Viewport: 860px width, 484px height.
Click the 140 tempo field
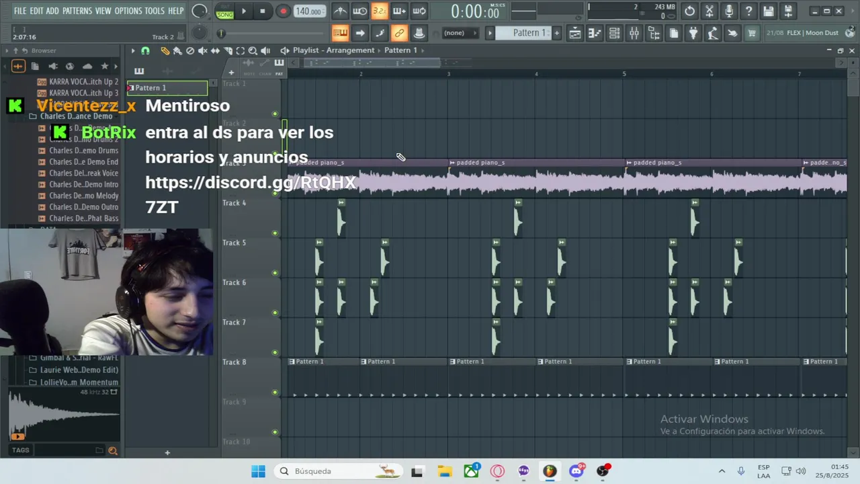pos(309,11)
